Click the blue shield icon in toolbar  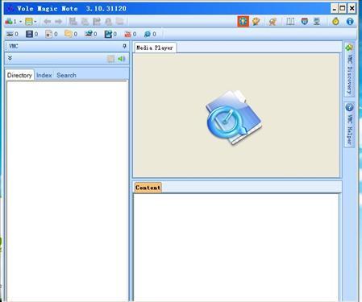pyautogui.click(x=304, y=22)
